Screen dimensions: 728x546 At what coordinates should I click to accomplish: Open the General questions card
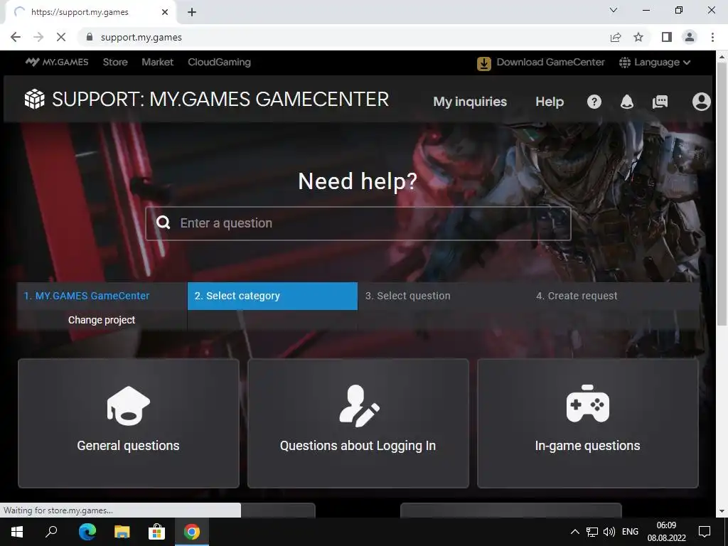129,423
